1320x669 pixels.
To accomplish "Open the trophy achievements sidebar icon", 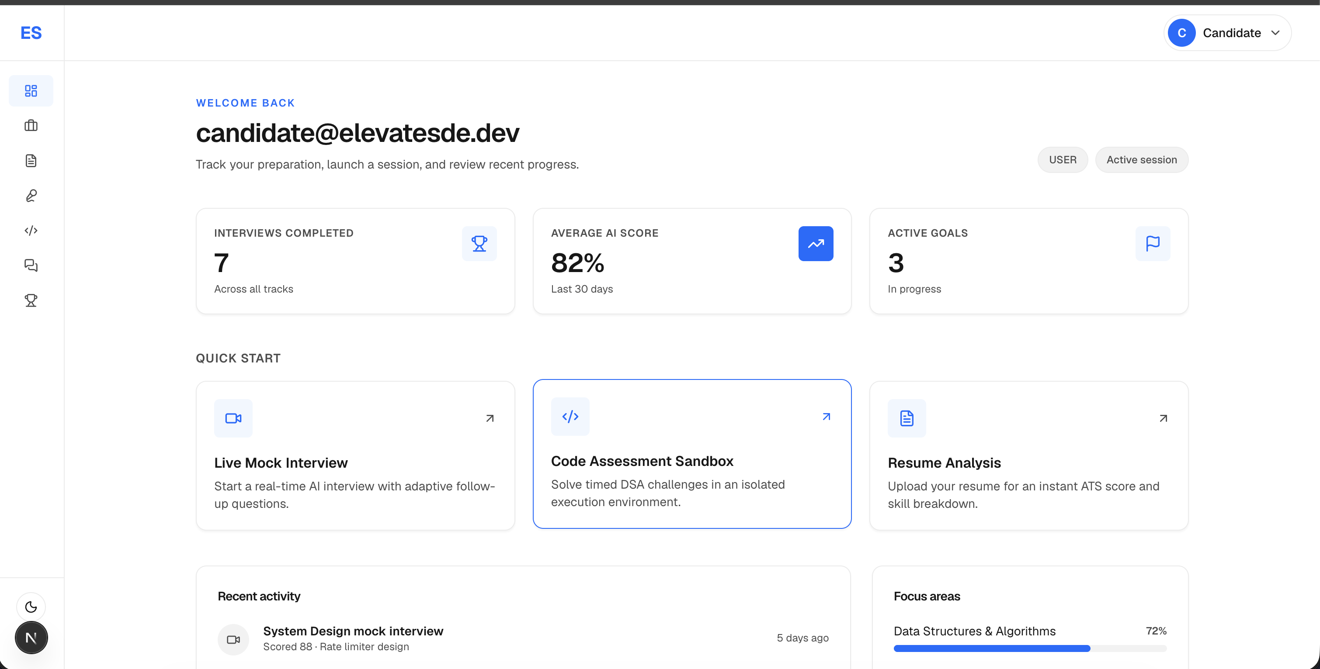I will coord(31,300).
